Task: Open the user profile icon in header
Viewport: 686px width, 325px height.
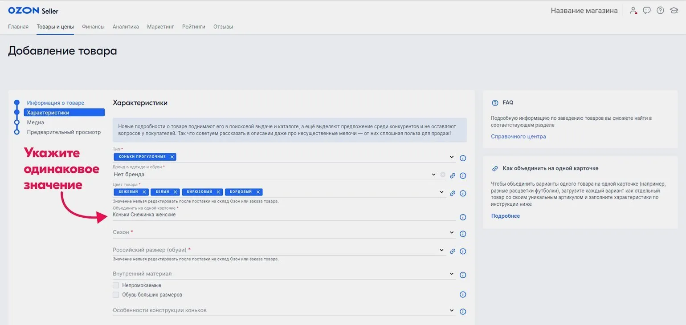Action: 633,11
